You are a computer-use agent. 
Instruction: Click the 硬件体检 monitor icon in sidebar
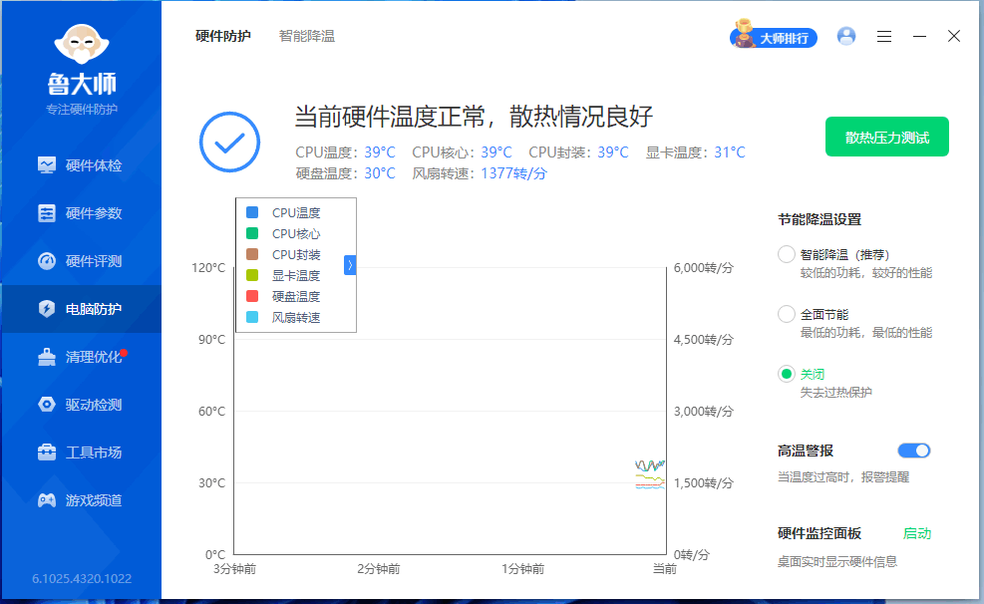[x=47, y=165]
